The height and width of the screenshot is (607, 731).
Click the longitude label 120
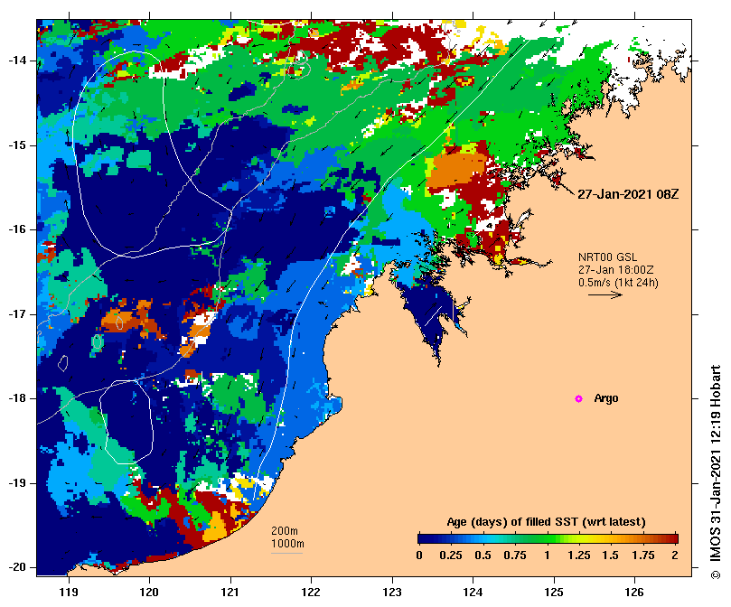[x=150, y=593]
